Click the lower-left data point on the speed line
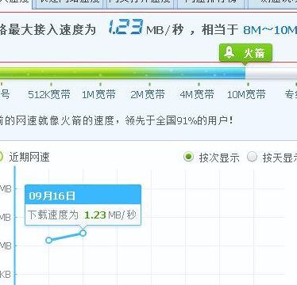Viewport: 297px width, 285px height. (48, 240)
